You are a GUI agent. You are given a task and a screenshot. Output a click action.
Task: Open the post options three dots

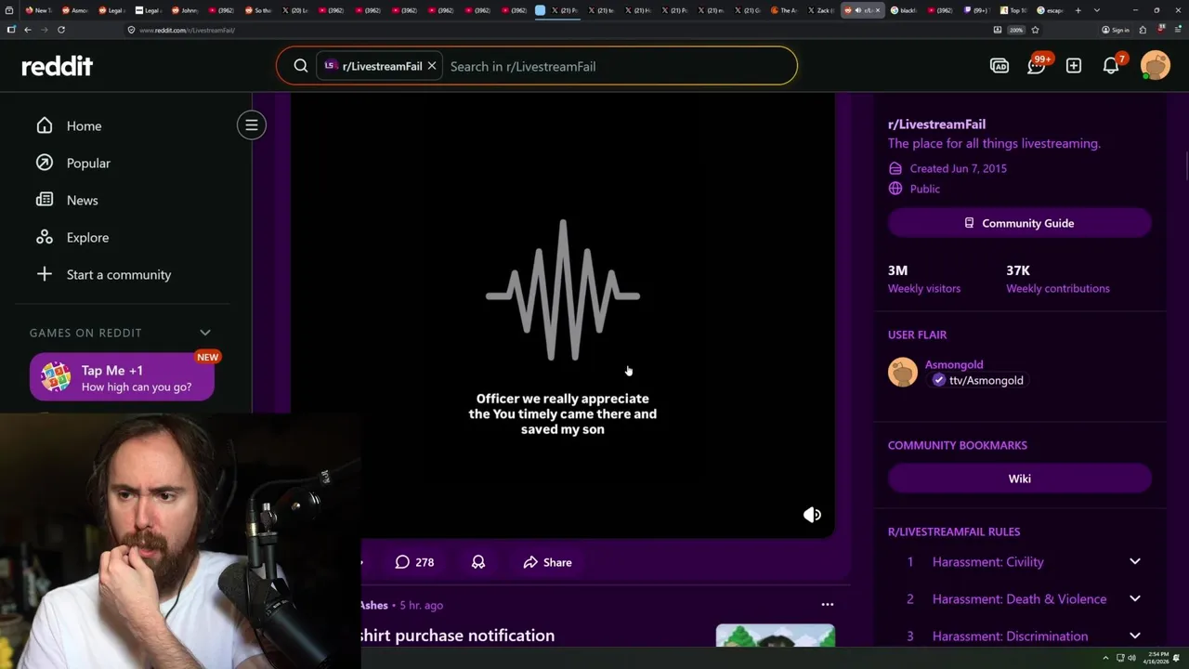(828, 605)
